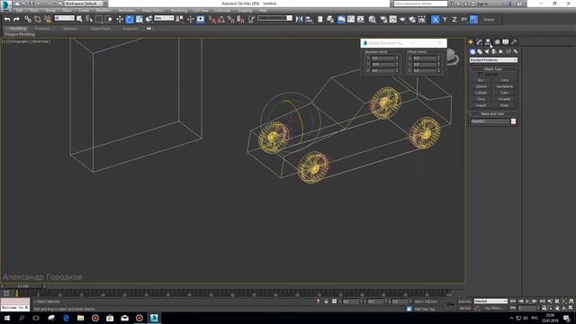Toggle the Angle Snap icon
Image resolution: width=576 pixels, height=324 pixels.
(221, 19)
